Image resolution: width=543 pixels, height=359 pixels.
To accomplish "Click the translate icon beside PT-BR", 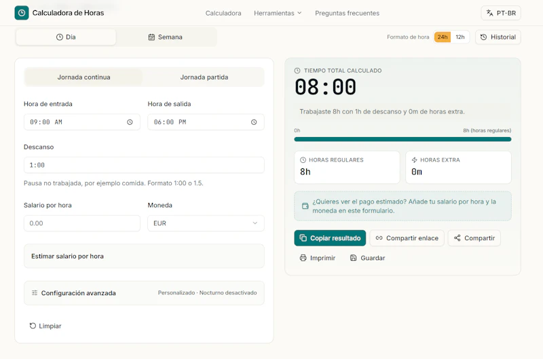I will [489, 13].
